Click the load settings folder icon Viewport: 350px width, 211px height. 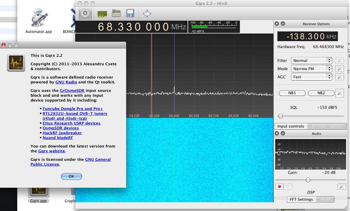pos(116,13)
